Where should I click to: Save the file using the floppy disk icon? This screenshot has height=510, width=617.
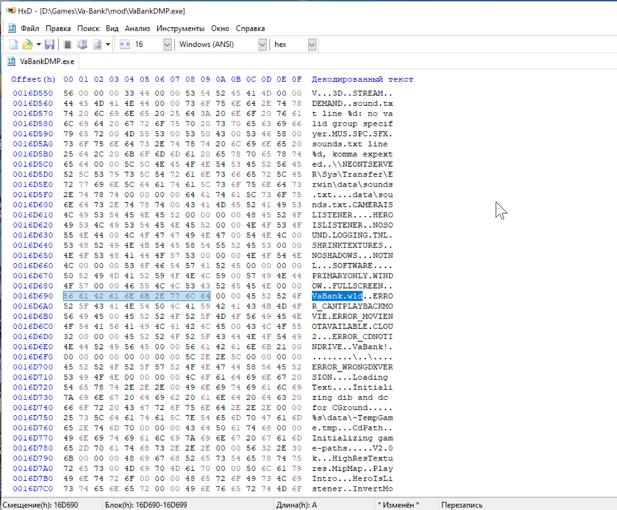49,45
